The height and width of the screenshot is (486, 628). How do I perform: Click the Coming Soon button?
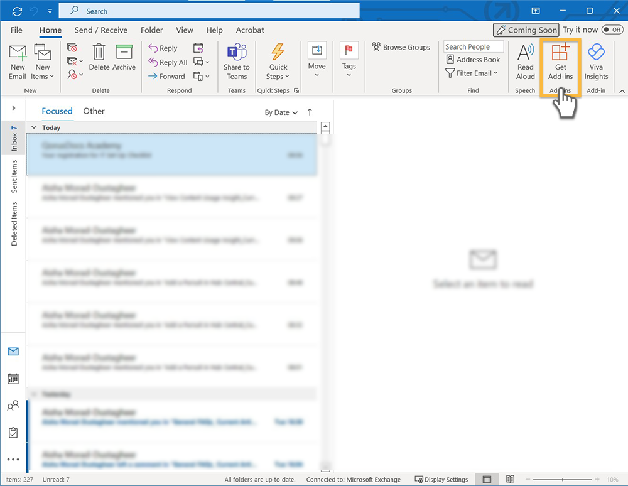526,30
